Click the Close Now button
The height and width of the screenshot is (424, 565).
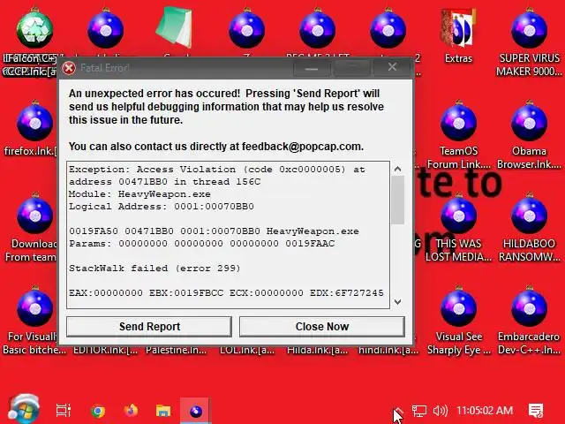tap(321, 327)
